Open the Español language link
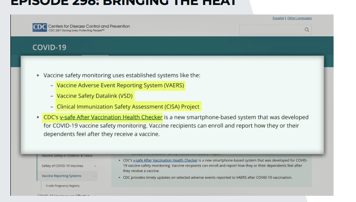 [x=278, y=18]
